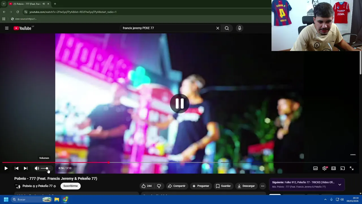362x204 pixels.
Task: Click the page vertical scrollbar
Action: pos(361,62)
